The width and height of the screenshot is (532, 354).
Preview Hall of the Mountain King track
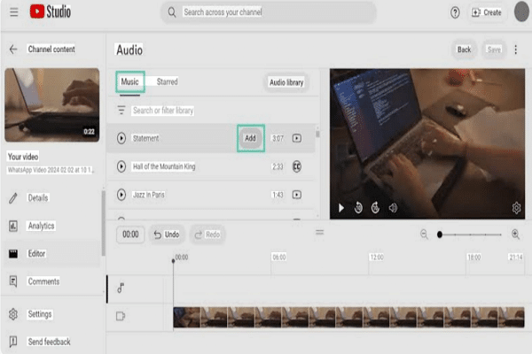(121, 166)
